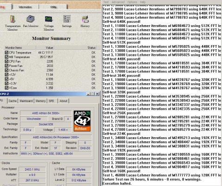Click the Chassis Fan value 2360
Viewport: 222px width, 186px height.
click(x=50, y=70)
